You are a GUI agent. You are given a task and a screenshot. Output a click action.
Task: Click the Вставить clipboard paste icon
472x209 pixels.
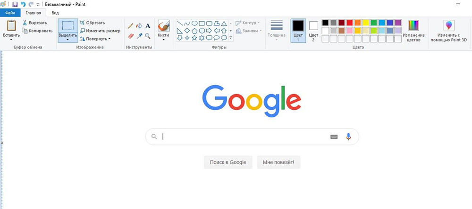(x=11, y=25)
